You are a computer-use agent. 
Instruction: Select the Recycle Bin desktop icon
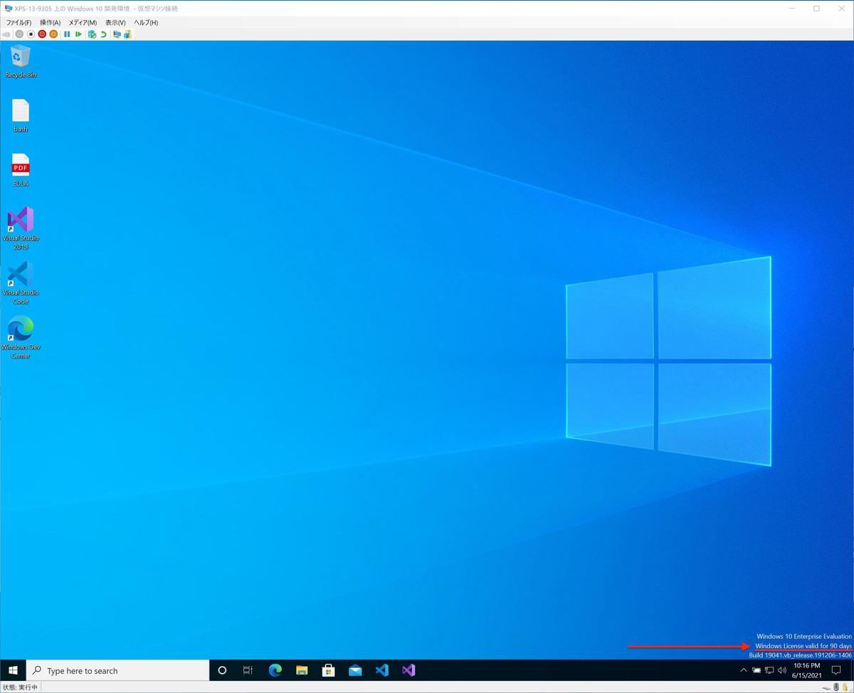21,61
